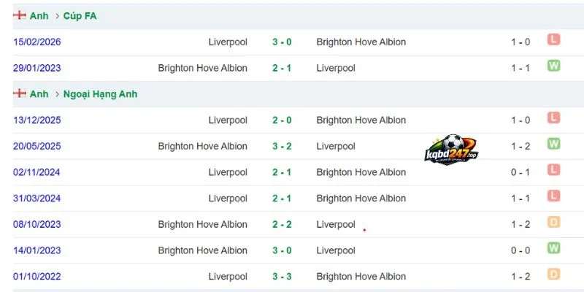Image resolution: width=584 pixels, height=292 pixels.
Task: Open the 3 - 3 score on 01/10/2022
Action: point(282,277)
